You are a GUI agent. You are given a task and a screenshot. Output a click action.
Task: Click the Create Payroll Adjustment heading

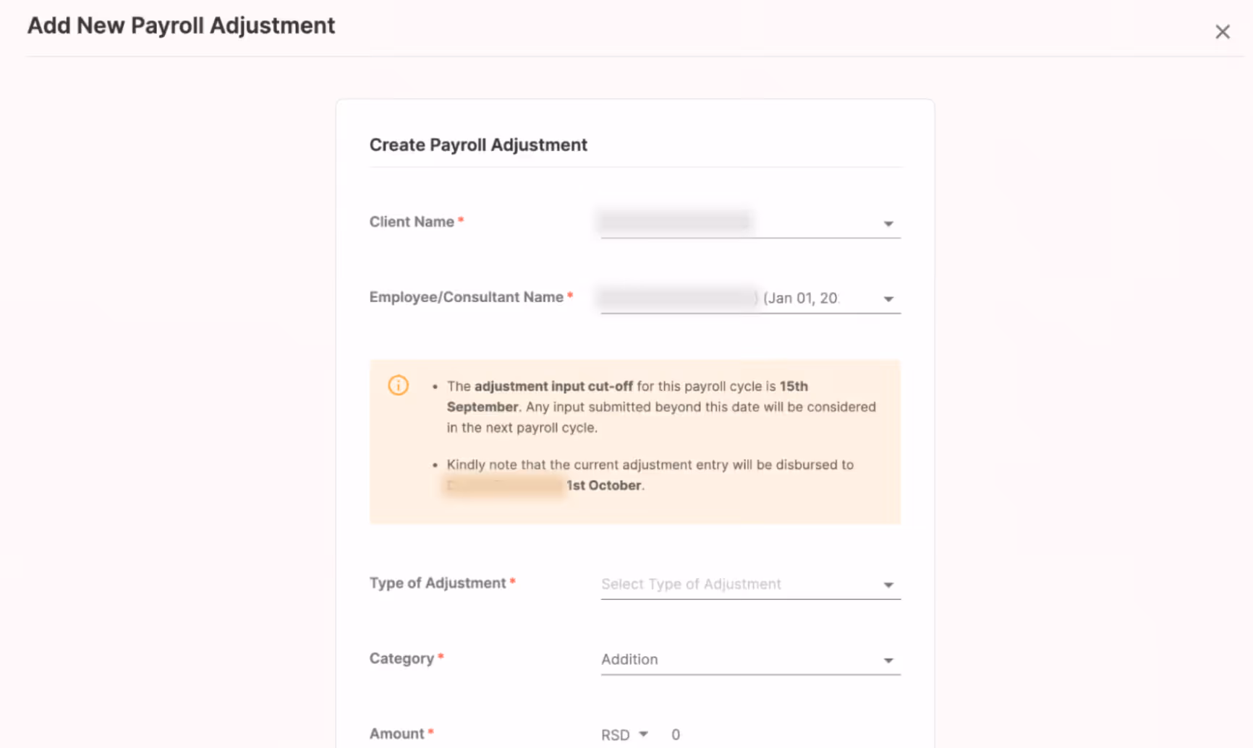click(478, 145)
